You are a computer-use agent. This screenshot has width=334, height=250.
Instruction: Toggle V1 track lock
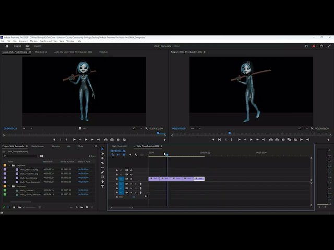[117, 179]
